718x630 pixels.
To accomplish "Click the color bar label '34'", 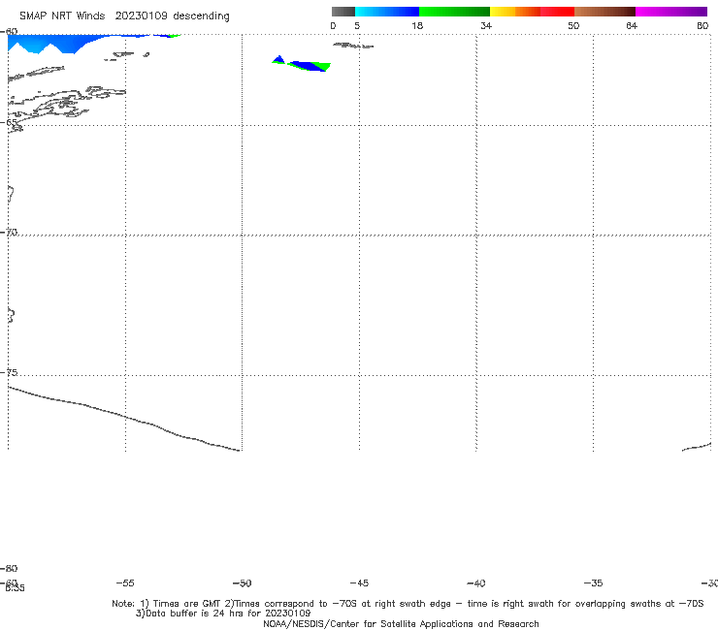I will [486, 26].
